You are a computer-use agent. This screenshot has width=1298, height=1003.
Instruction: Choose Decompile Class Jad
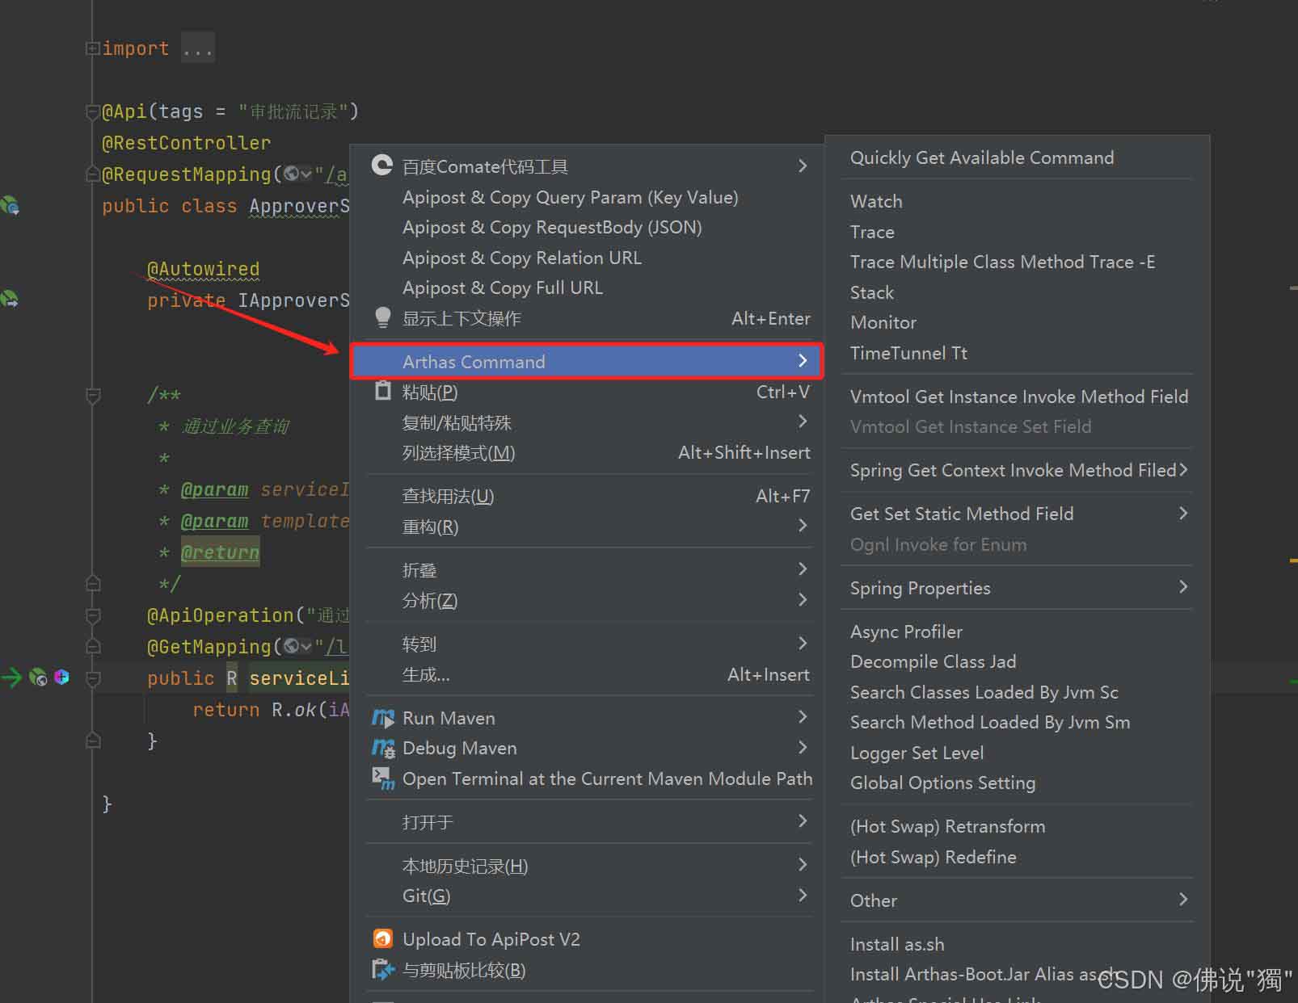(x=933, y=661)
